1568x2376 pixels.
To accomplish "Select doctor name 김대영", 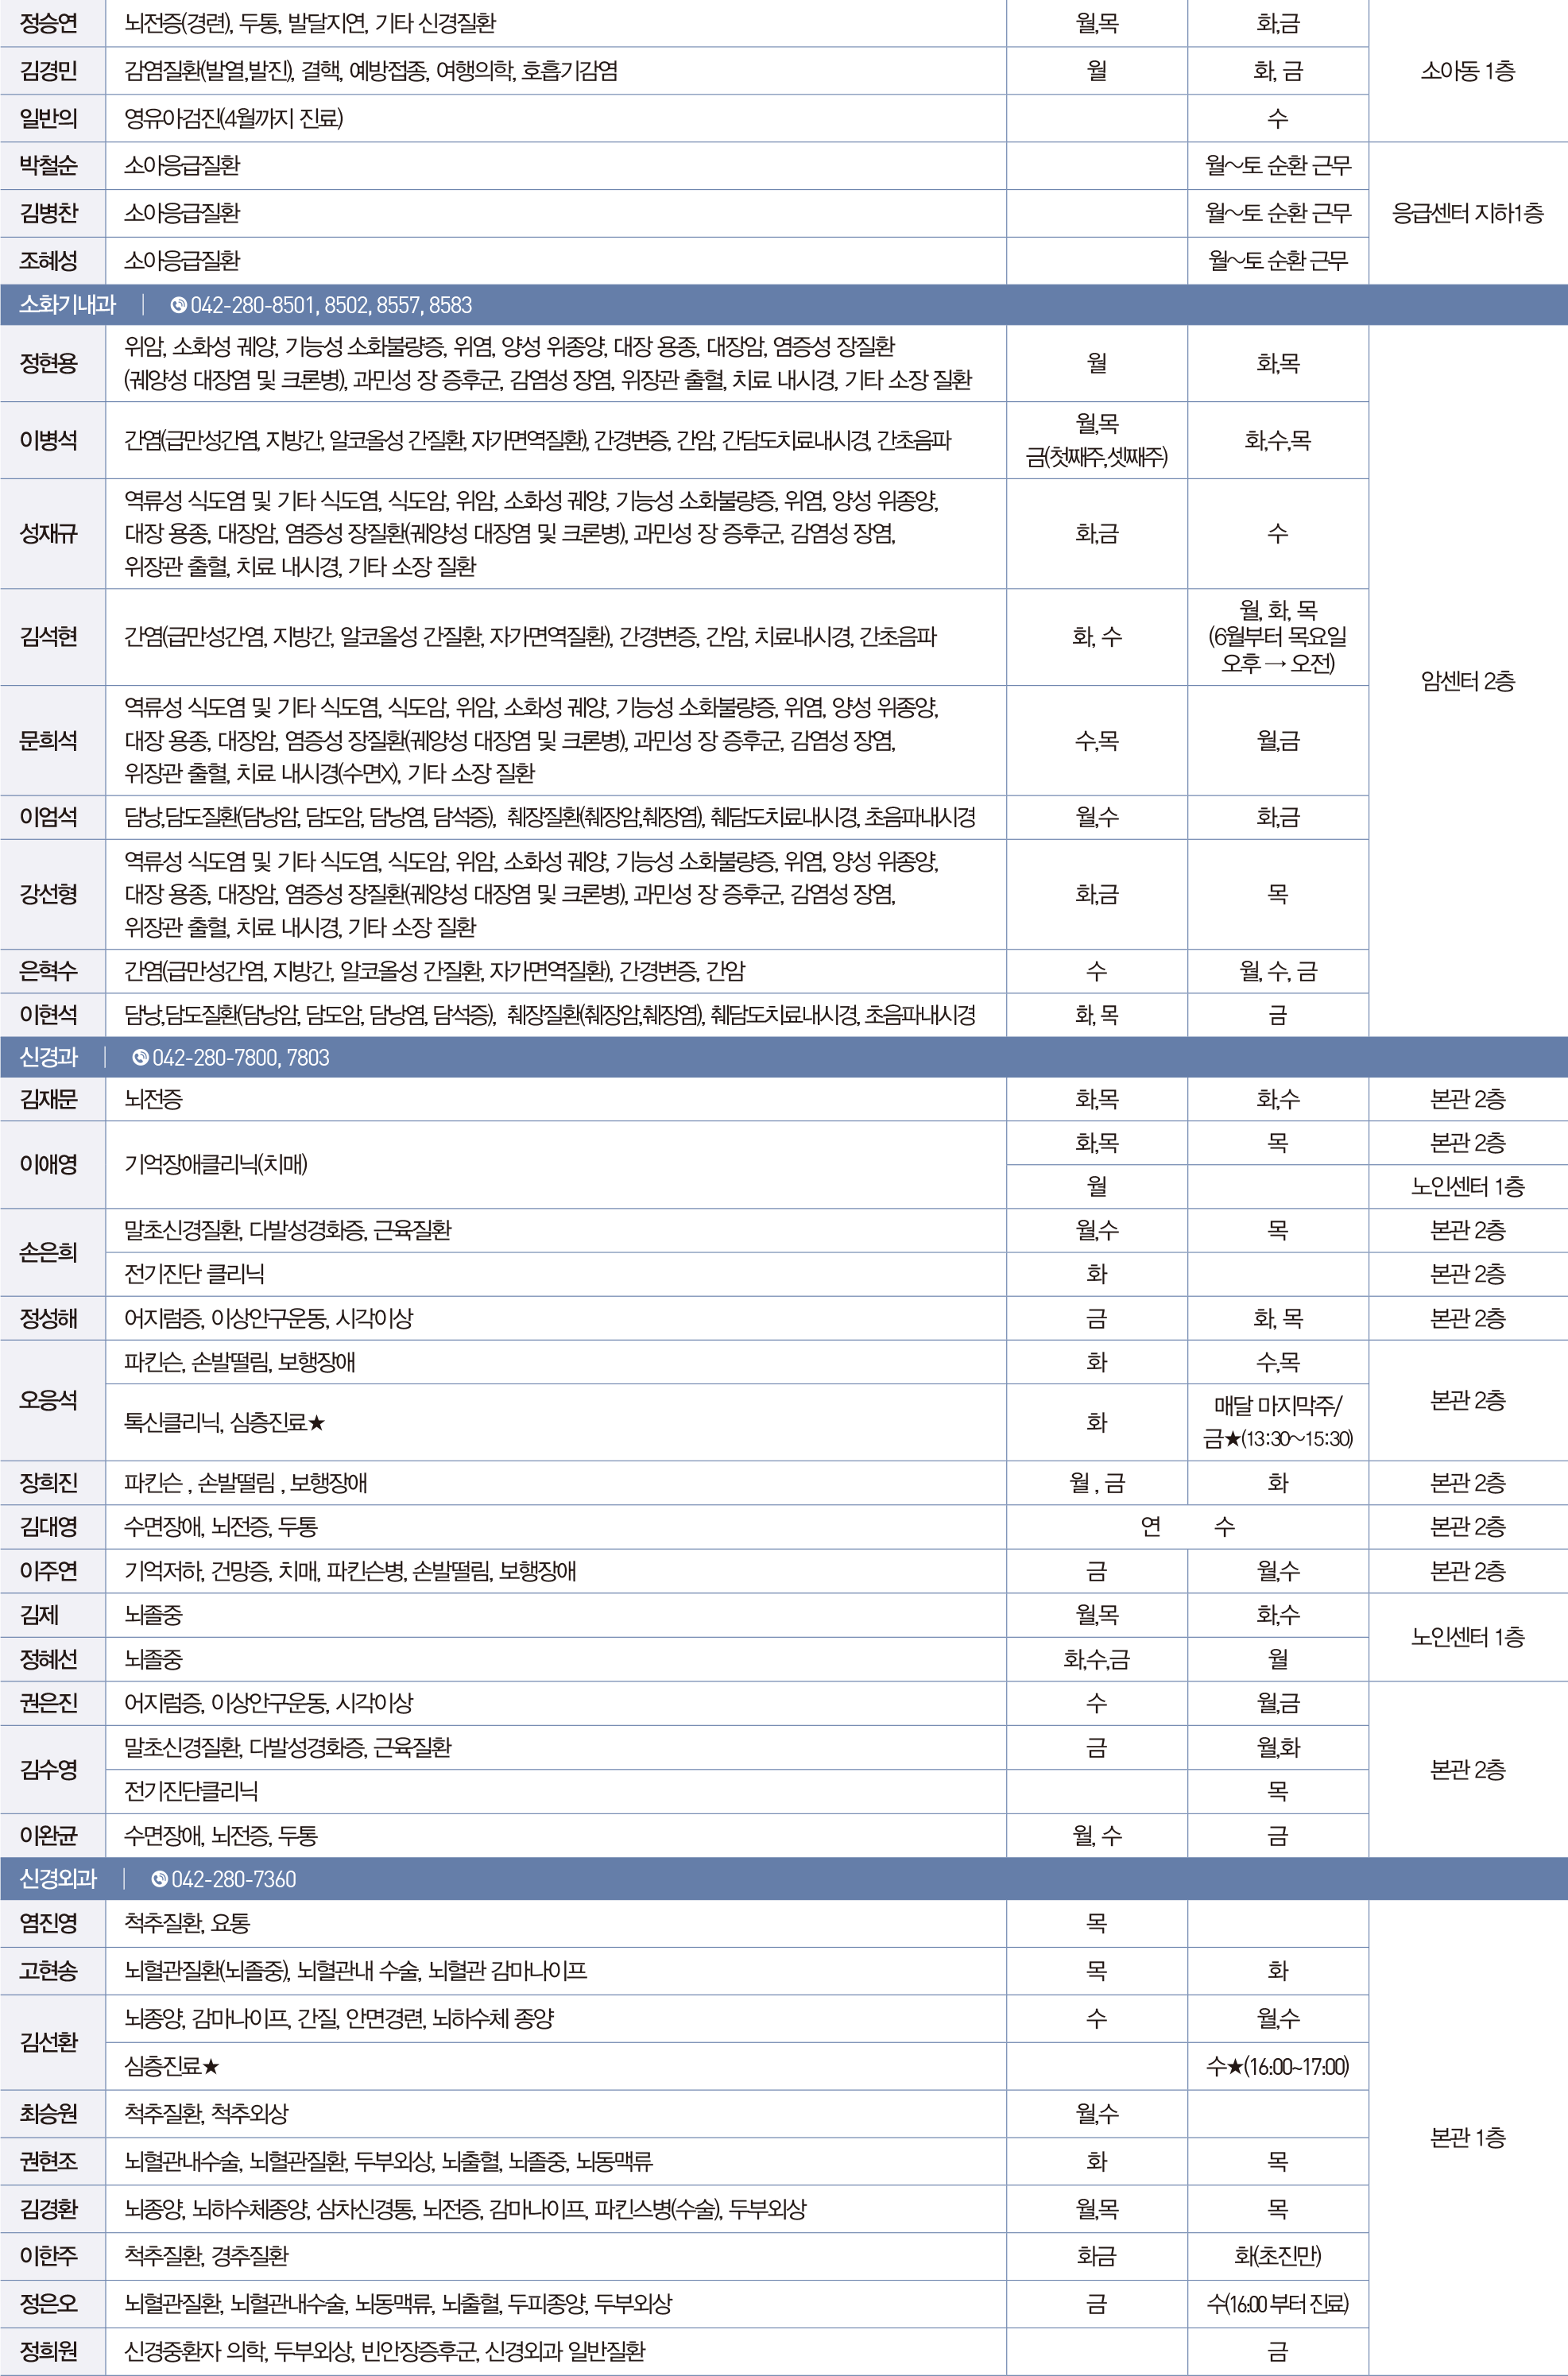I will tap(49, 1527).
